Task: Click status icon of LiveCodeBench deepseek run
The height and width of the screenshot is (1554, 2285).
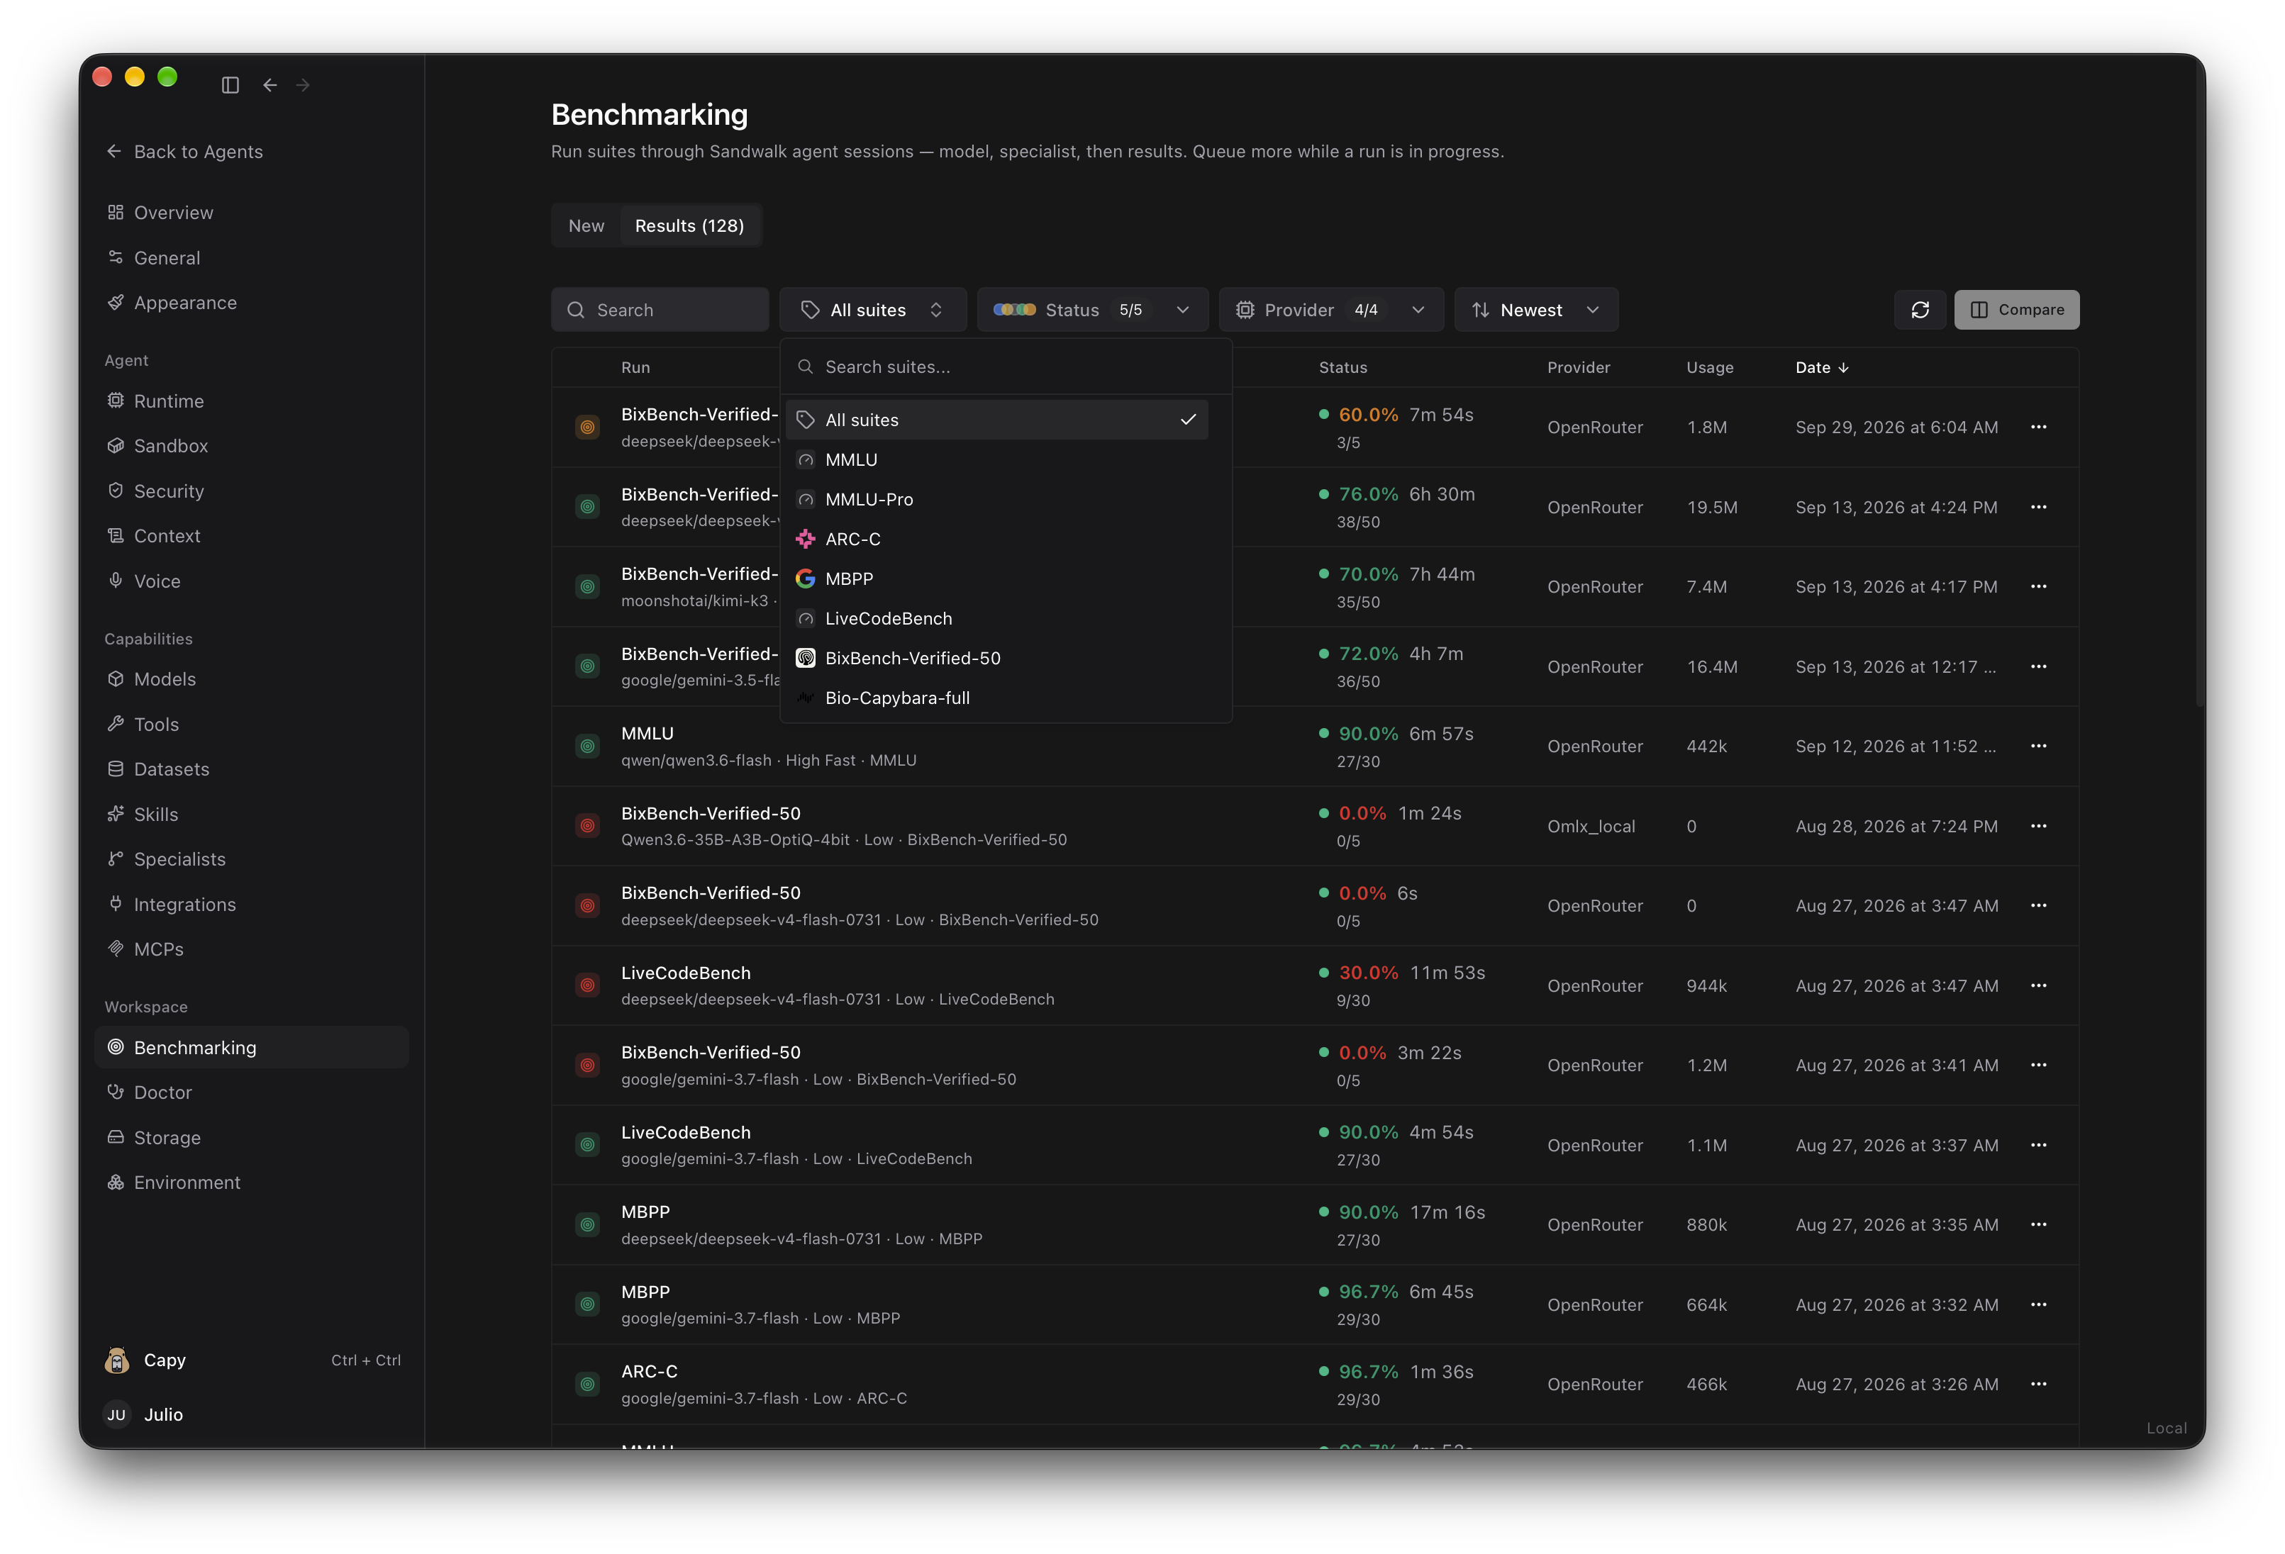Action: click(587, 985)
